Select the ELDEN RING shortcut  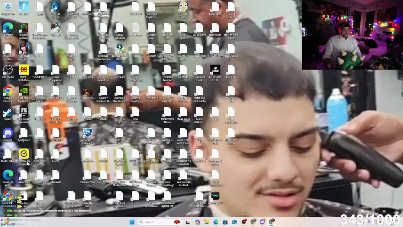tap(8, 156)
